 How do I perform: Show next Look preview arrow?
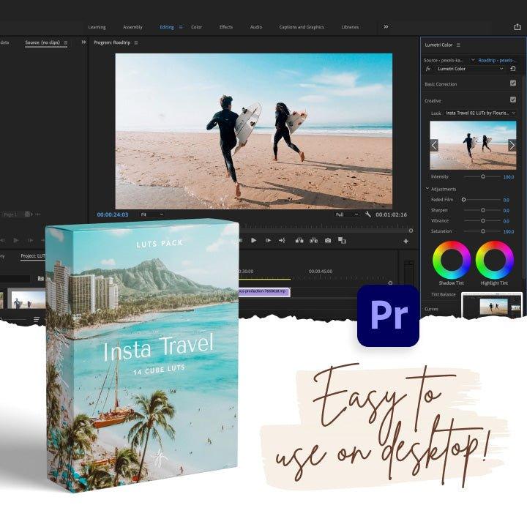(x=511, y=145)
